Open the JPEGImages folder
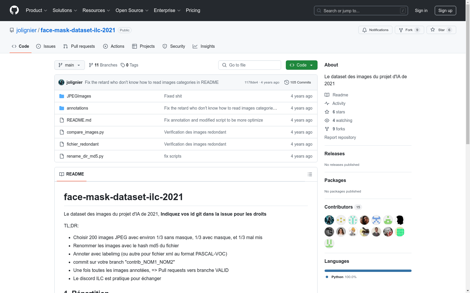 (79, 96)
